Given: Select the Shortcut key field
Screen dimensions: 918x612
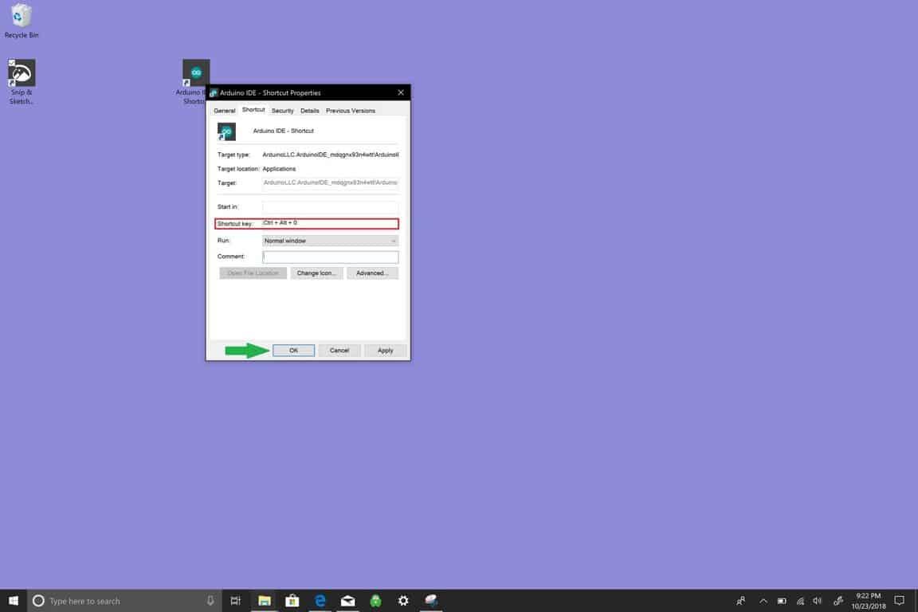Looking at the screenshot, I should pos(330,223).
